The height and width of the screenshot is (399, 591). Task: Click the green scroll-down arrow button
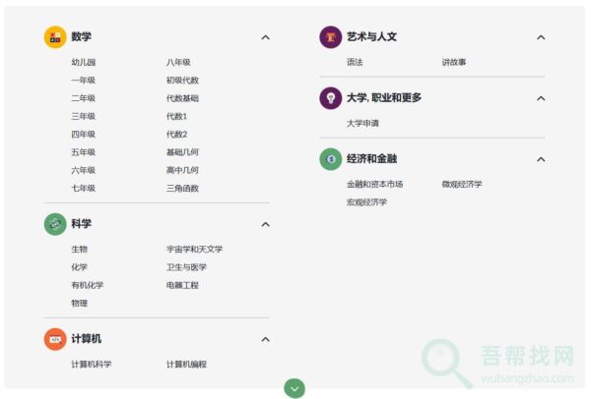295,387
